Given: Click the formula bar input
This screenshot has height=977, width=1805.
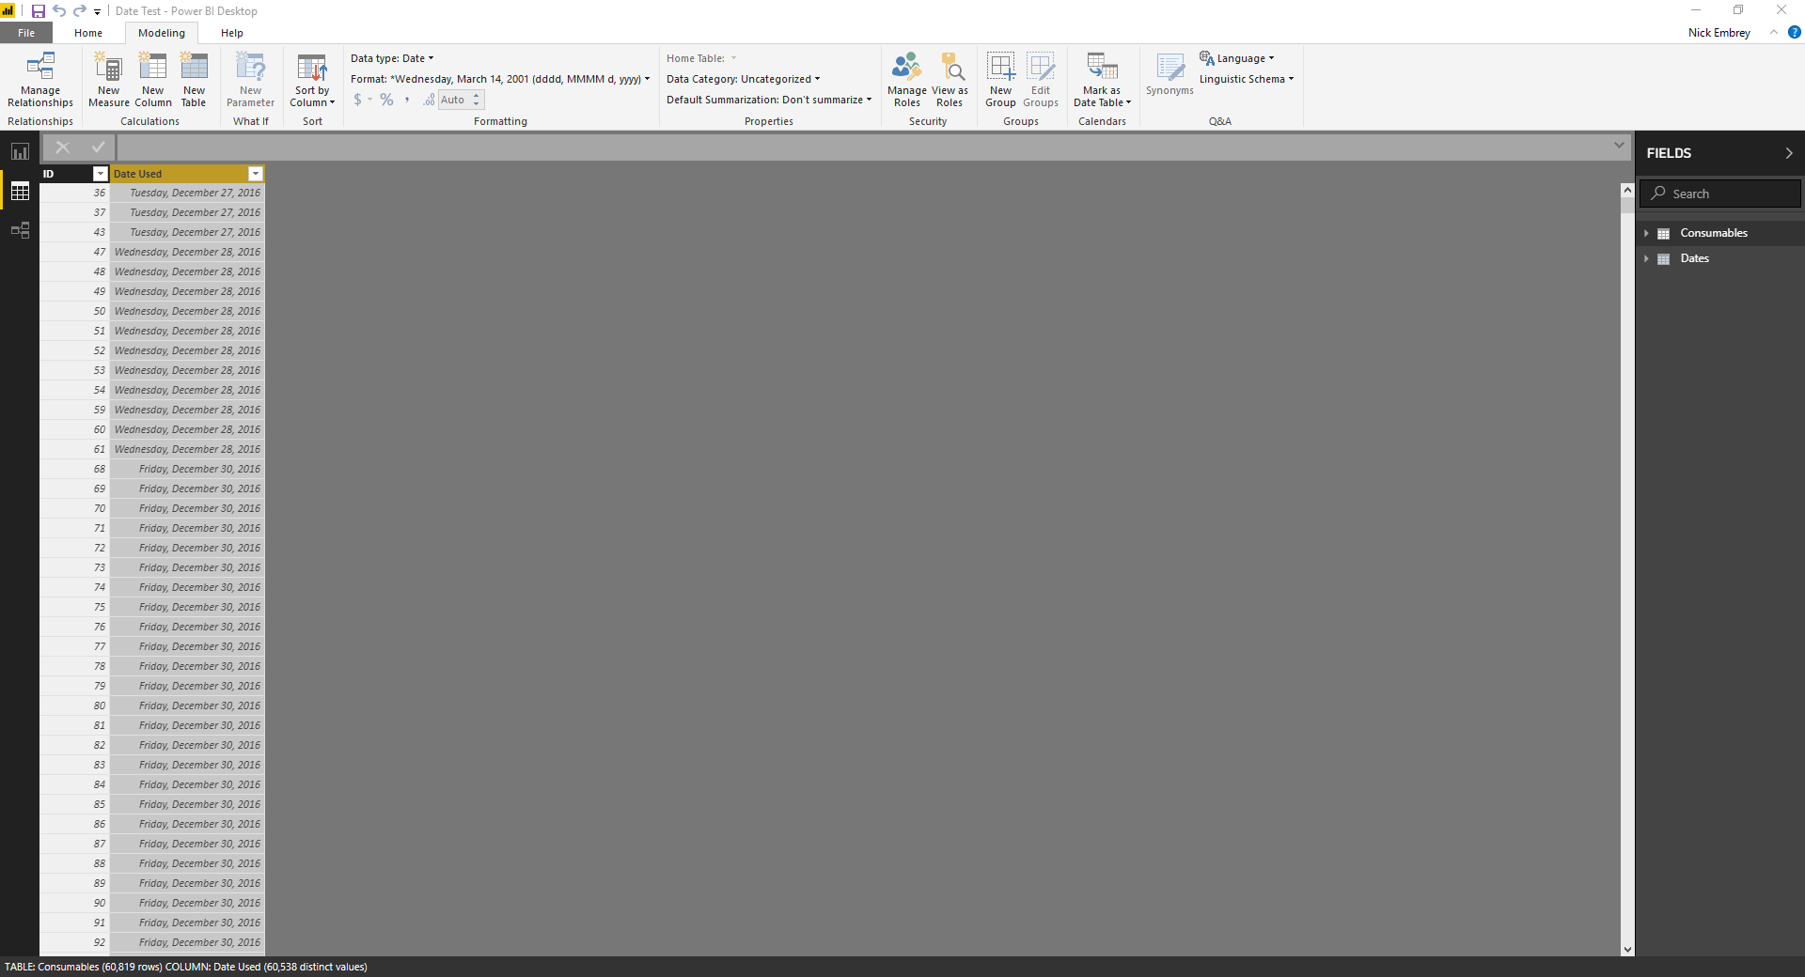Looking at the screenshot, I should pos(863,147).
